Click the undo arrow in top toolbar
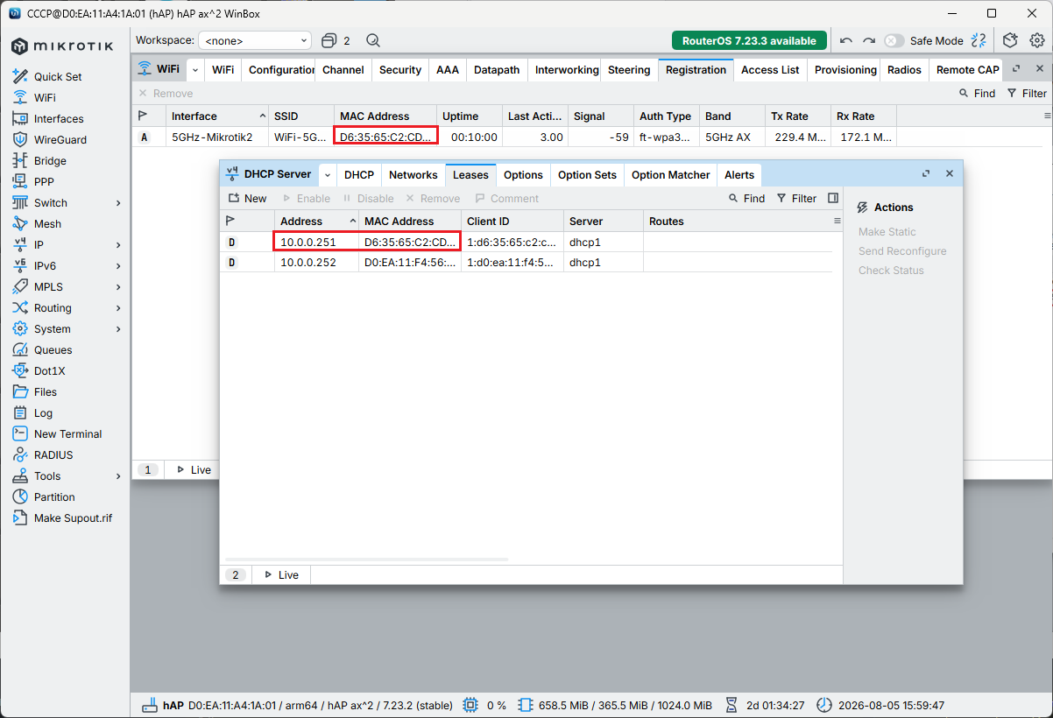The width and height of the screenshot is (1053, 718). (x=845, y=40)
